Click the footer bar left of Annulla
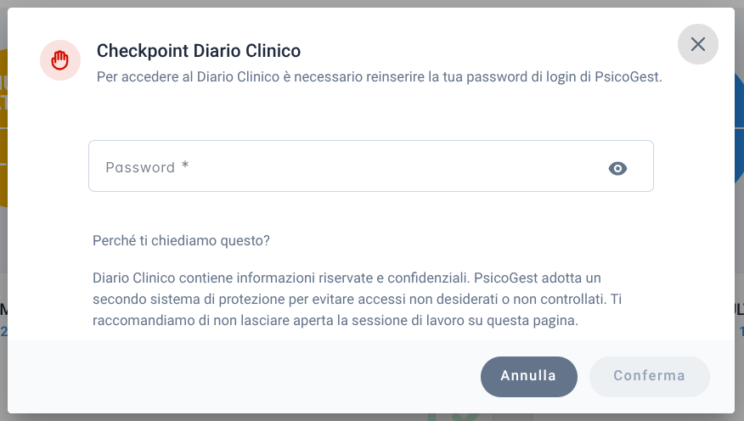 [x=244, y=376]
